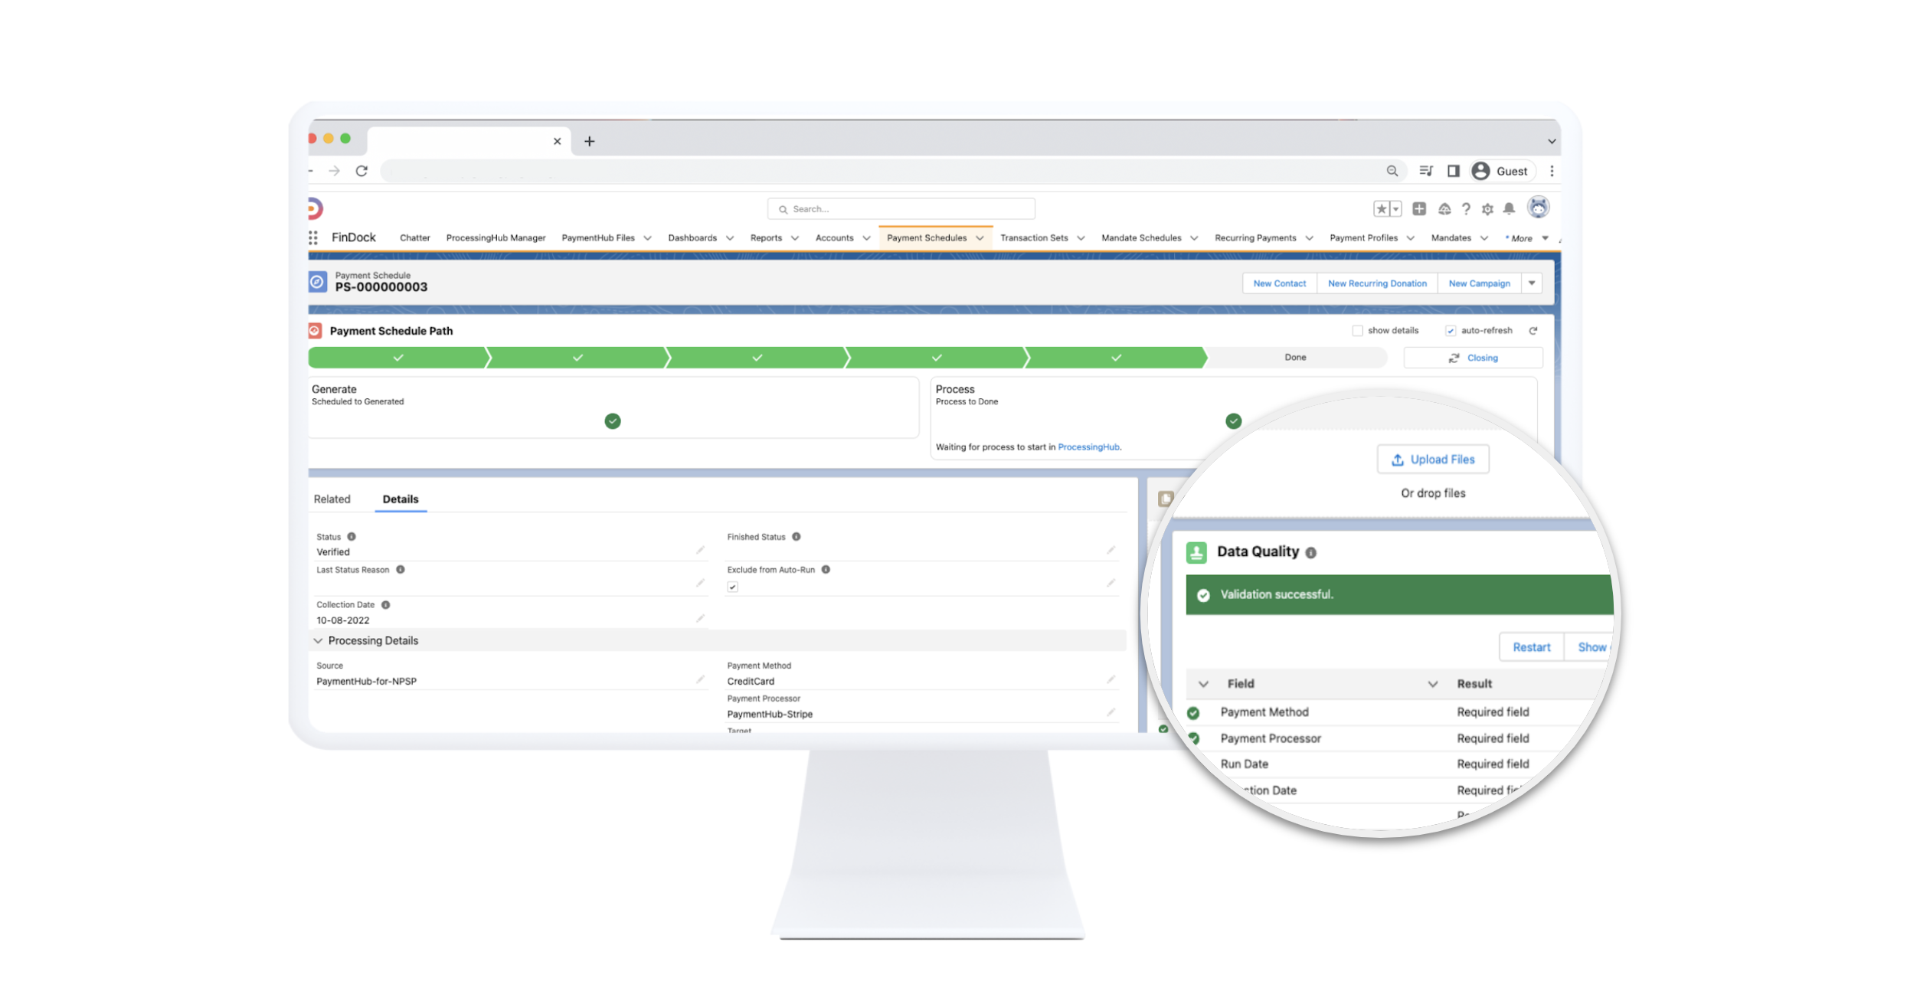Viewport: 1930px width, 988px height.
Task: Open Trailhead guidance icon
Action: coord(1444,208)
